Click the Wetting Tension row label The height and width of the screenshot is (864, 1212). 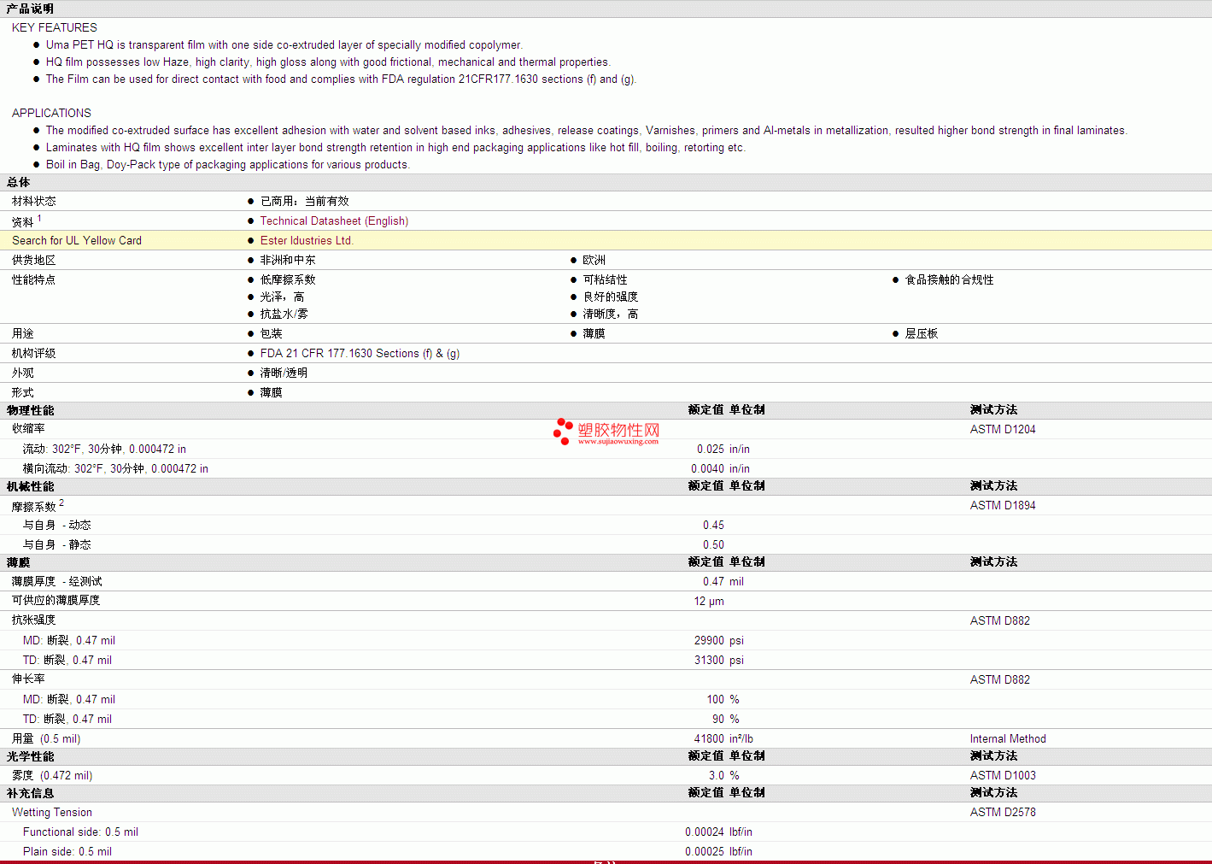[52, 812]
